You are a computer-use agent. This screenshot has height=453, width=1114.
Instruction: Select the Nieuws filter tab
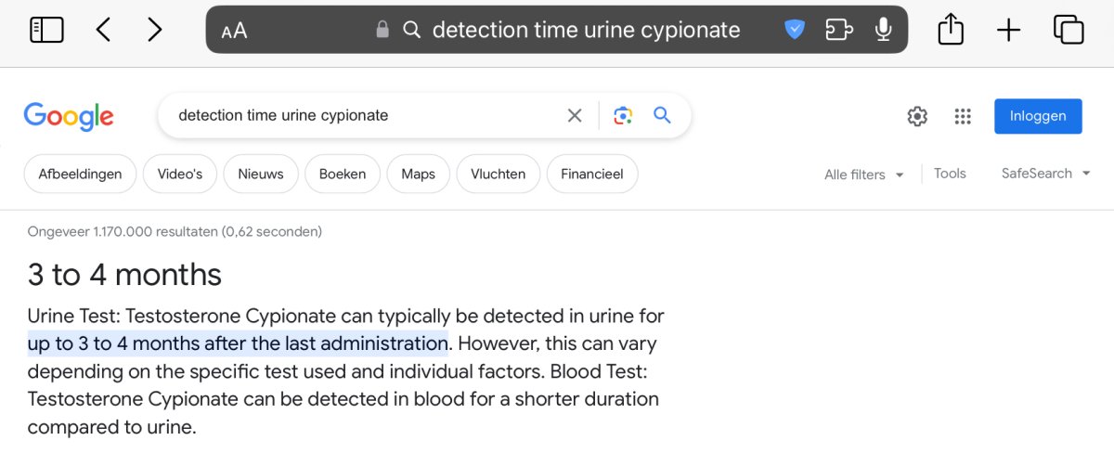point(261,174)
